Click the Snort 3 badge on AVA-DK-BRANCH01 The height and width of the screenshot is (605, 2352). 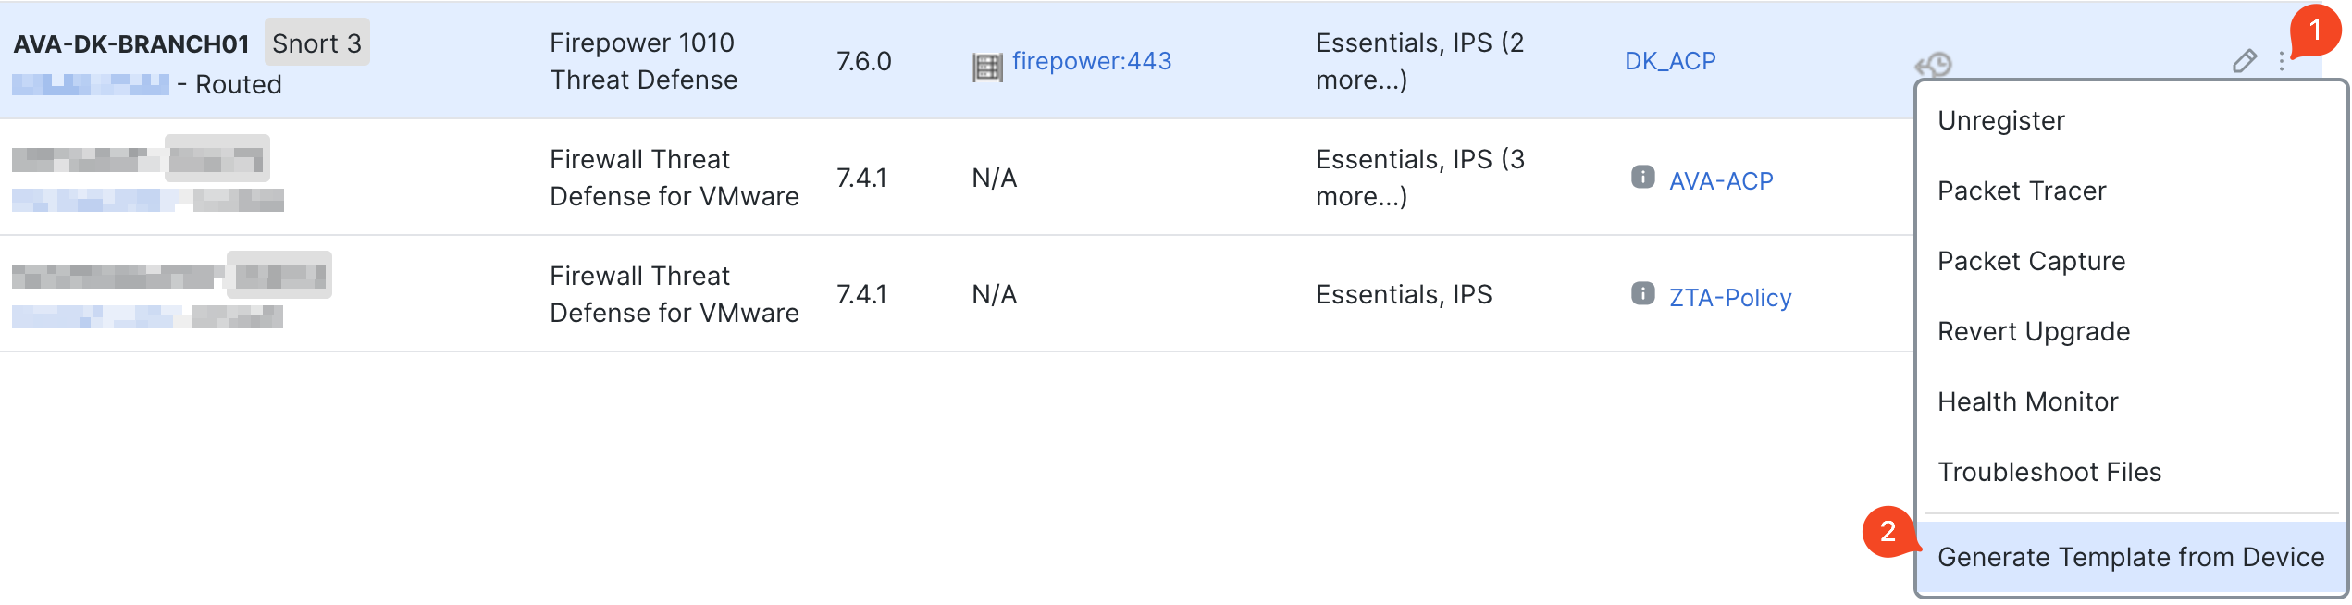(x=316, y=43)
